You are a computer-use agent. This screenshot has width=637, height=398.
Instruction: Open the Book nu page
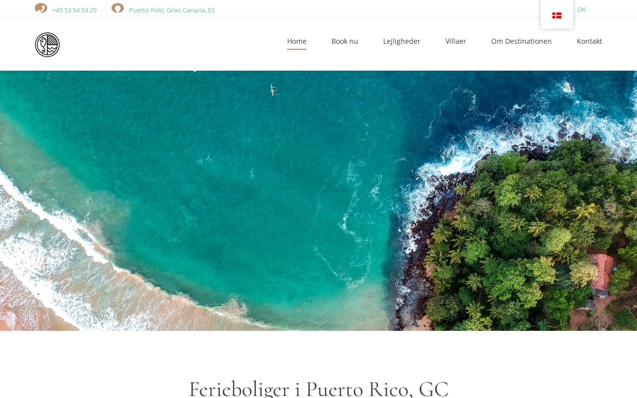[345, 41]
